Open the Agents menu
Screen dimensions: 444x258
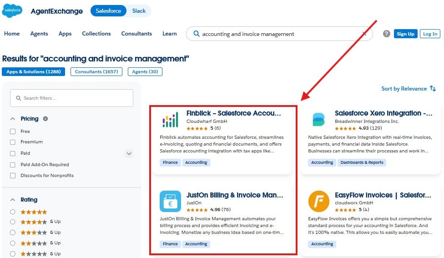point(39,33)
